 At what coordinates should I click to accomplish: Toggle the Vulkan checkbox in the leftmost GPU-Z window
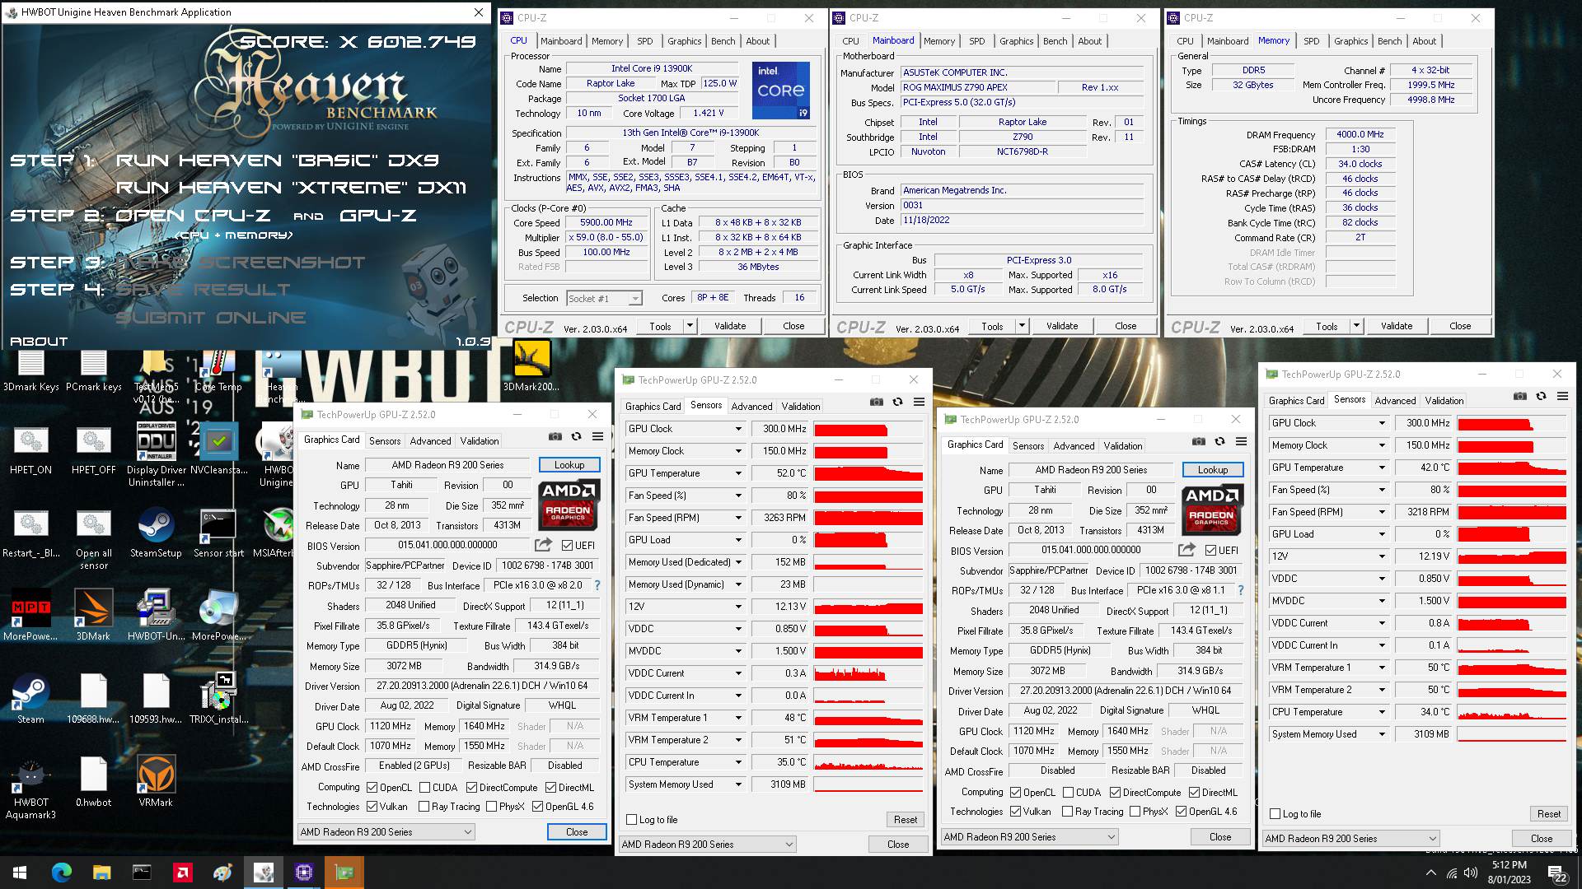372,807
